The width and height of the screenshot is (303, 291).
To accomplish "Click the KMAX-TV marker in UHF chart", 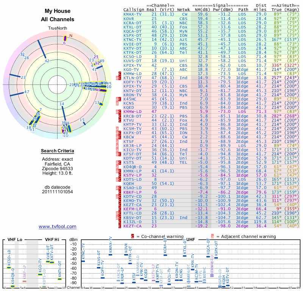I will [x=110, y=255].
